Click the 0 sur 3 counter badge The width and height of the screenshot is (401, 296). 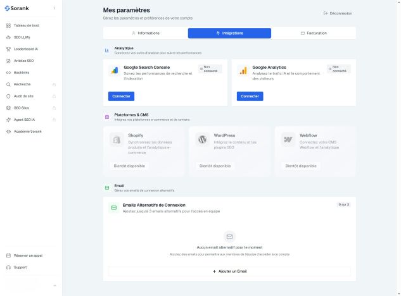tap(344, 204)
